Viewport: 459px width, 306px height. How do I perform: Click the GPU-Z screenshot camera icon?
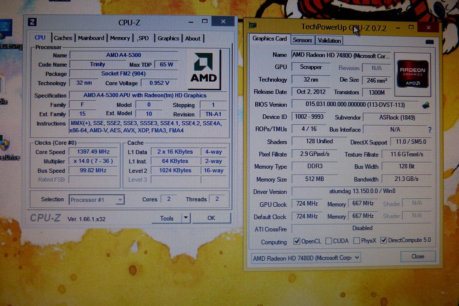click(429, 42)
